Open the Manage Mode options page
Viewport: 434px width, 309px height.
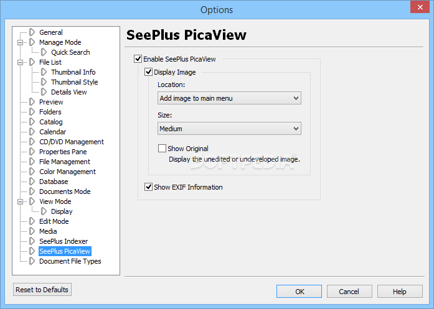[60, 42]
